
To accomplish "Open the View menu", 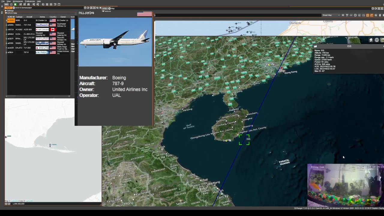I will tap(9, 1).
